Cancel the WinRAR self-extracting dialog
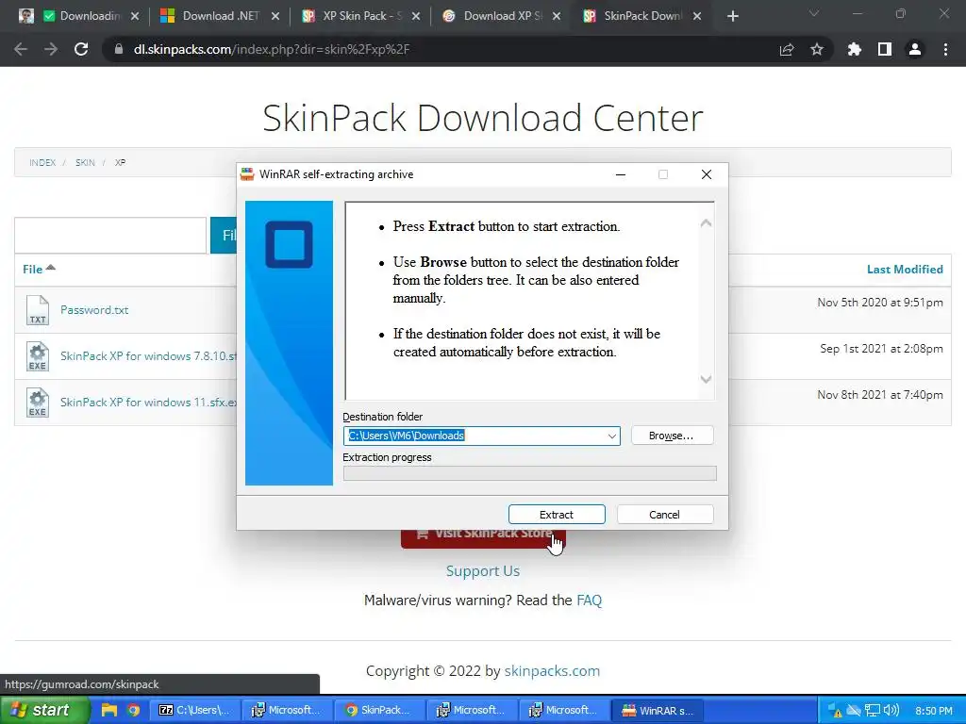 tap(665, 514)
